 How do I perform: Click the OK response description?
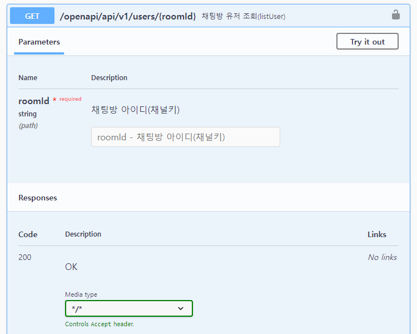(x=71, y=267)
